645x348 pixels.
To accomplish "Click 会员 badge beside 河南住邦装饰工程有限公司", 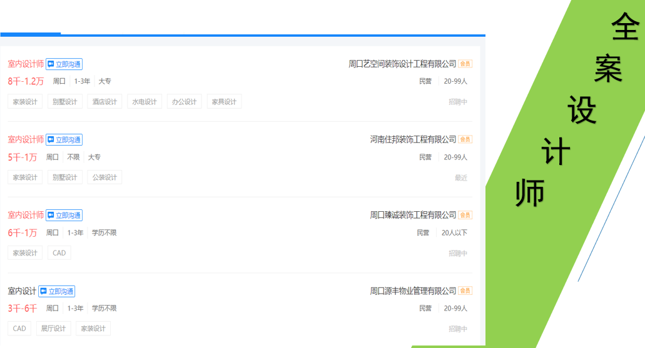I will point(465,139).
